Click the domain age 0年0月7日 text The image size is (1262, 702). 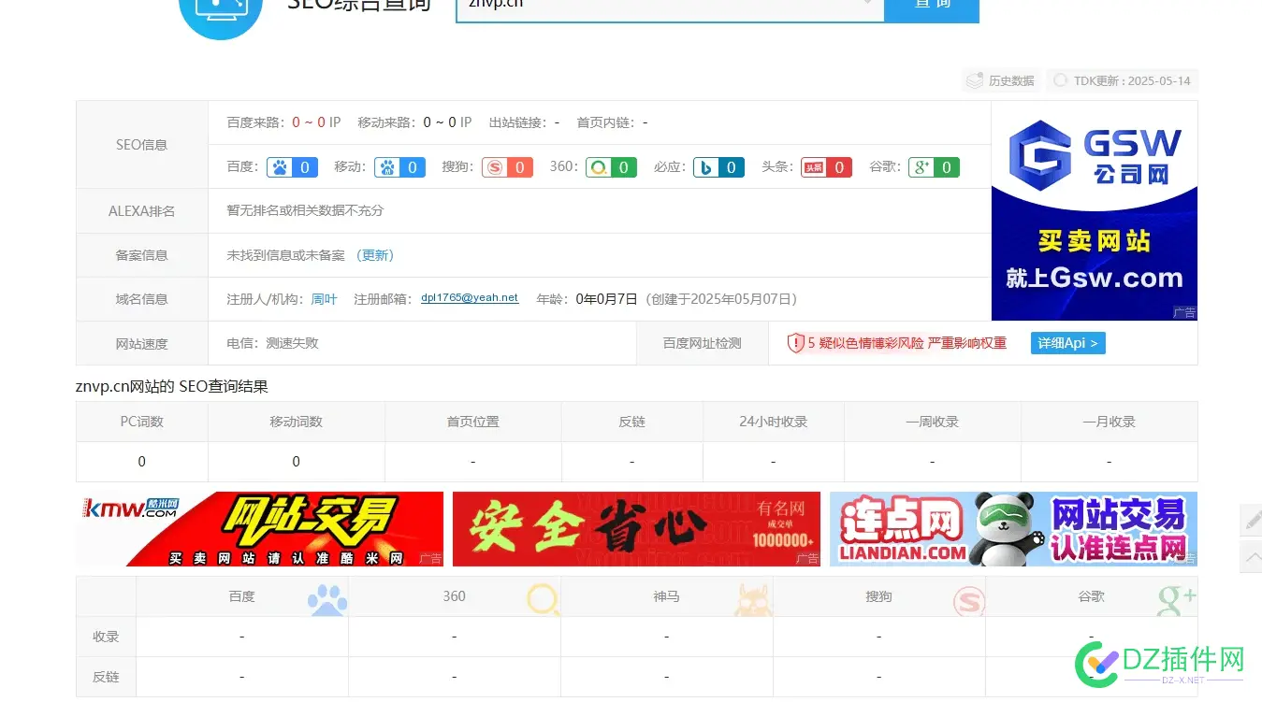[606, 299]
